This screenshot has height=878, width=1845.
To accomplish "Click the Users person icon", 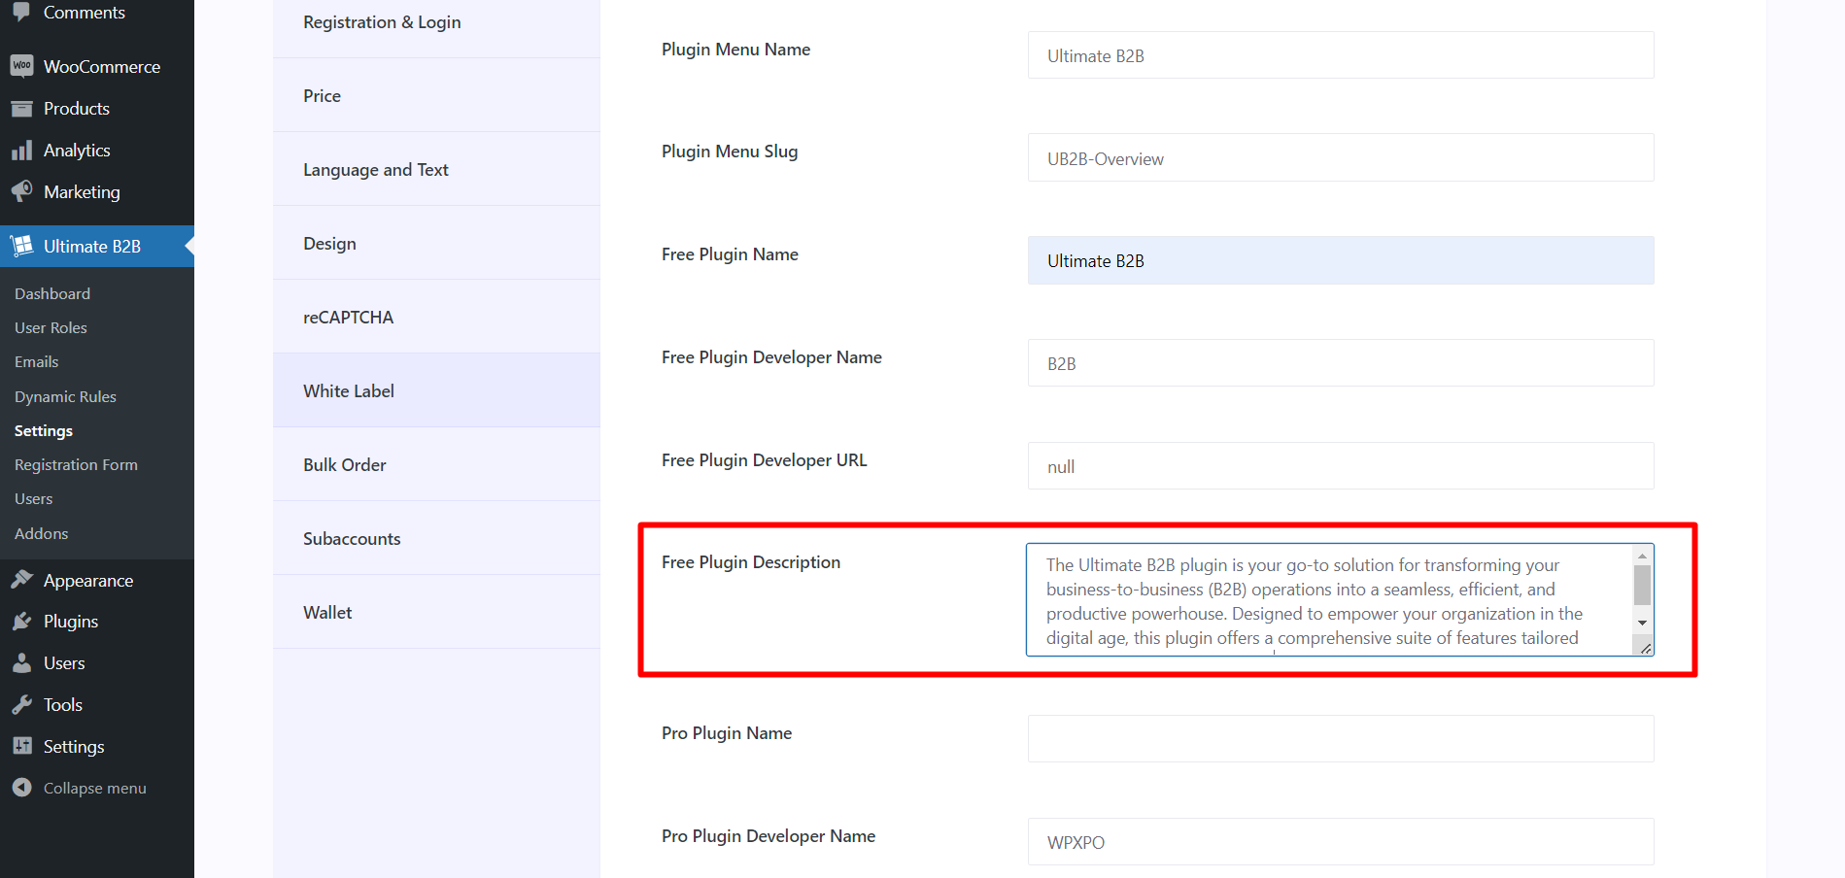I will [21, 663].
